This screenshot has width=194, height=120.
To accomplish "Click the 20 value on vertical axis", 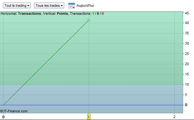I will click(x=187, y=64).
